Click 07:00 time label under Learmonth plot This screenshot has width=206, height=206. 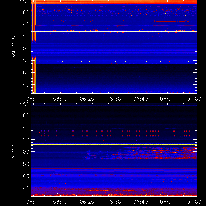[x=194, y=202]
